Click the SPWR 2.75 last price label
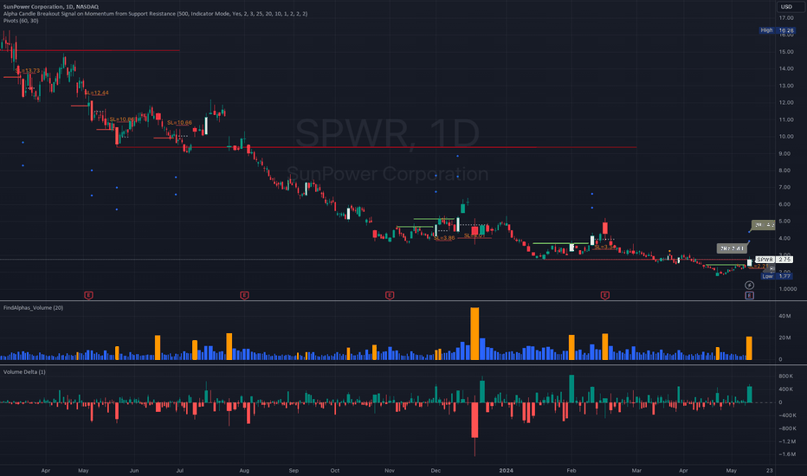 [774, 260]
